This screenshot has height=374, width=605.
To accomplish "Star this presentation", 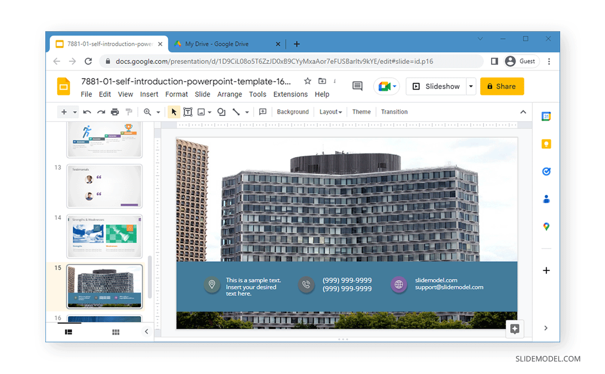I will (307, 81).
